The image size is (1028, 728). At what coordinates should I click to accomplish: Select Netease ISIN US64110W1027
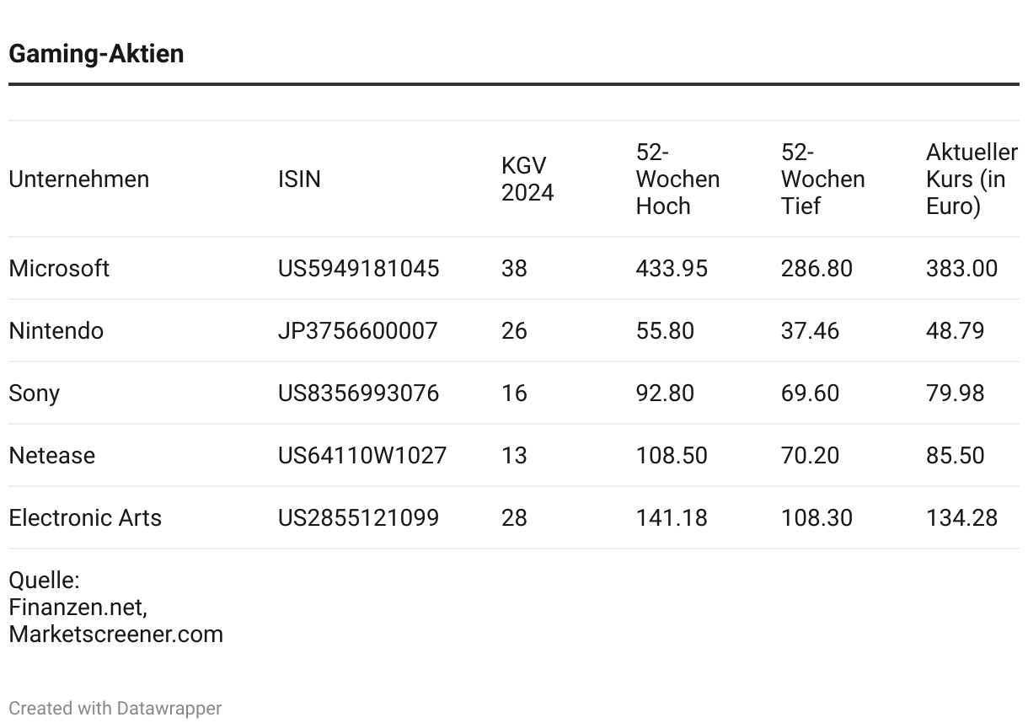point(362,455)
